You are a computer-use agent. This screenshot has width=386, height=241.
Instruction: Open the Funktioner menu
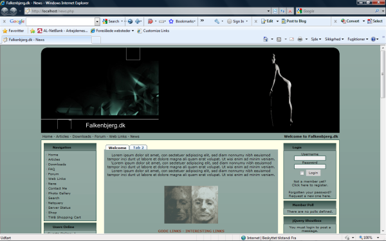click(x=358, y=39)
